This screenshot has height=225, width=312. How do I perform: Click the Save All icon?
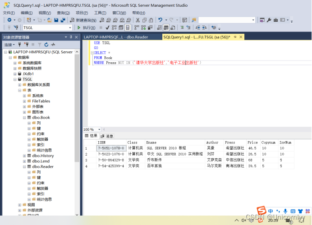[x=63, y=20]
